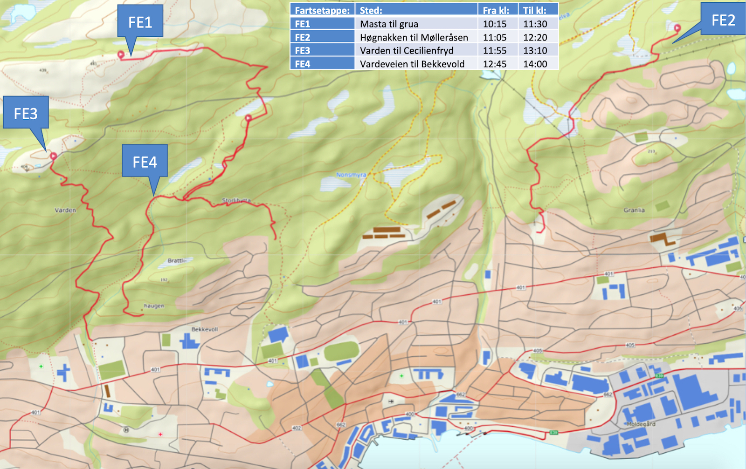Viewport: 746px width, 469px height.
Task: Click the 'Nonsmyra' lake label
Action: coord(351,175)
